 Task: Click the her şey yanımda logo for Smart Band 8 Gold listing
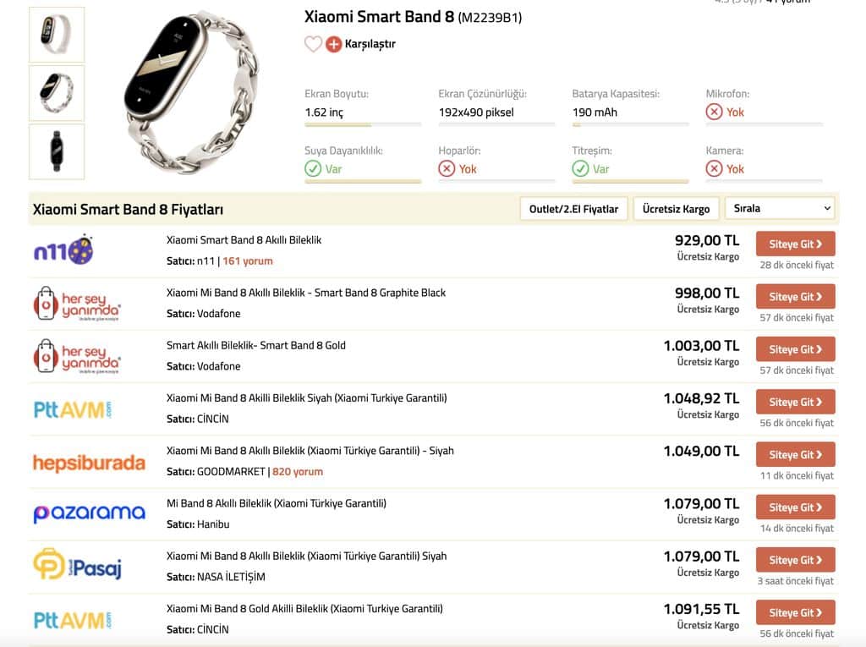(x=77, y=356)
